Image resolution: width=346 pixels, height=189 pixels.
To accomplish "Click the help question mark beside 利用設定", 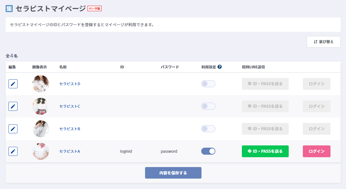I will click(x=220, y=67).
